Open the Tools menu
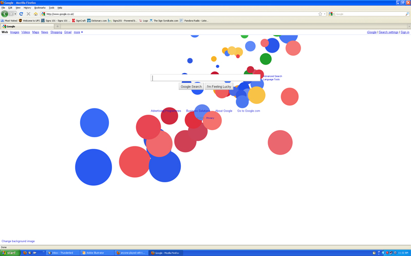 pyautogui.click(x=51, y=8)
